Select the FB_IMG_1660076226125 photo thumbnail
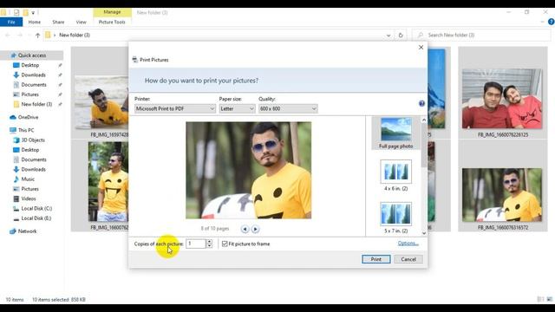 tap(502, 99)
